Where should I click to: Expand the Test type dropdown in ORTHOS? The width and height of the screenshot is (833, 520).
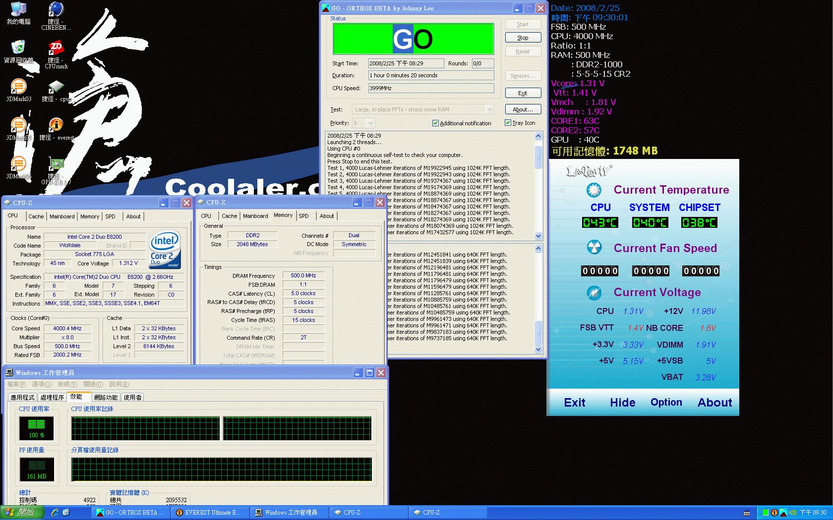pos(489,109)
